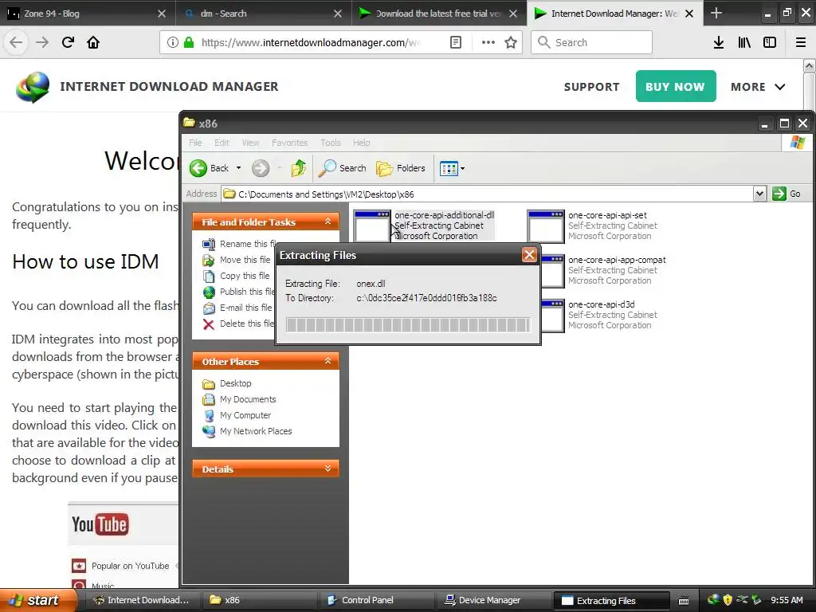Click the extraction progress bar

coord(408,325)
